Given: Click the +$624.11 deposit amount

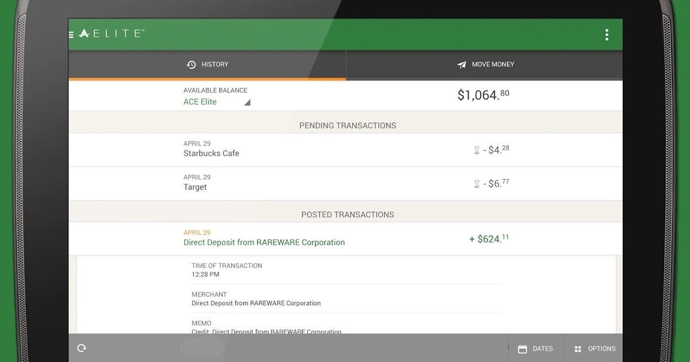Looking at the screenshot, I should pyautogui.click(x=489, y=238).
